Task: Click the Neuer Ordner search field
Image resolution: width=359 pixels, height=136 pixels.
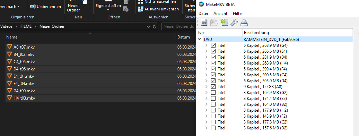Action: (x=178, y=26)
